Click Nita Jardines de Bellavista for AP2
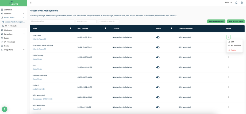This screenshot has height=114, width=246. click(x=122, y=67)
